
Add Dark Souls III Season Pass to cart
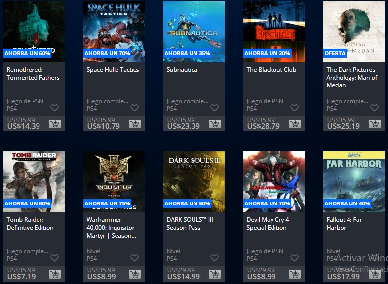pos(215,274)
